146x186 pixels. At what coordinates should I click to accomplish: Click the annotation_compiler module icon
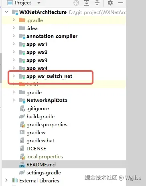click(x=22, y=36)
